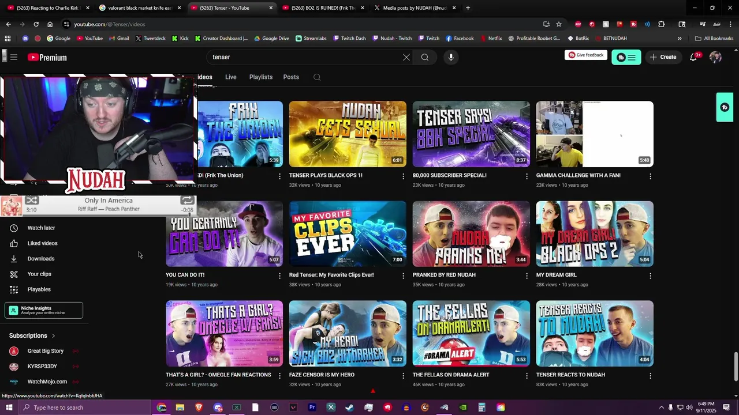Go to YouTube Premium home logo
Image resolution: width=739 pixels, height=415 pixels.
click(47, 57)
